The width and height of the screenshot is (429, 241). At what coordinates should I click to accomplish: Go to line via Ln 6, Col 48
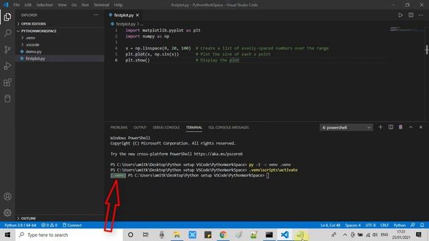coord(330,225)
